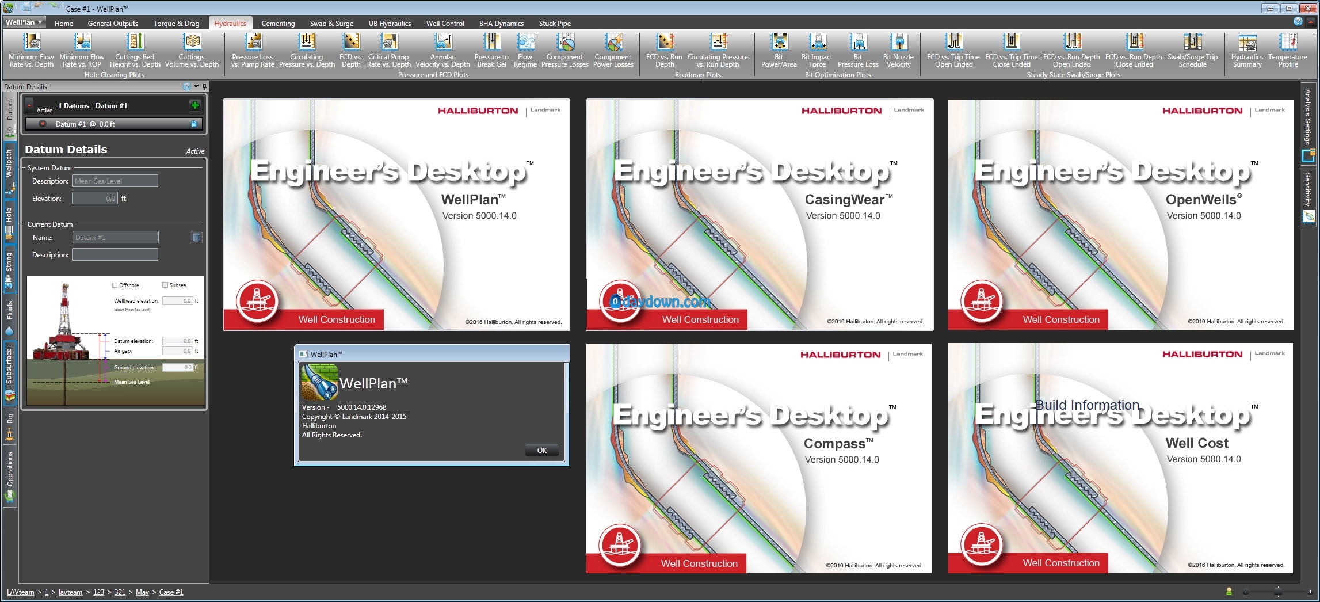The width and height of the screenshot is (1320, 602).
Task: Open Swab/Surge Trip Schedule
Action: (1192, 51)
